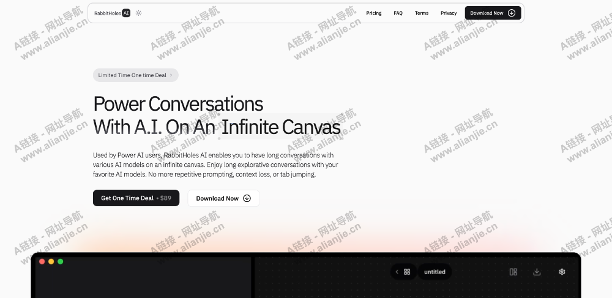Click the layout panels icon in the app preview
Screen dimensions: 612x298
pyautogui.click(x=513, y=272)
